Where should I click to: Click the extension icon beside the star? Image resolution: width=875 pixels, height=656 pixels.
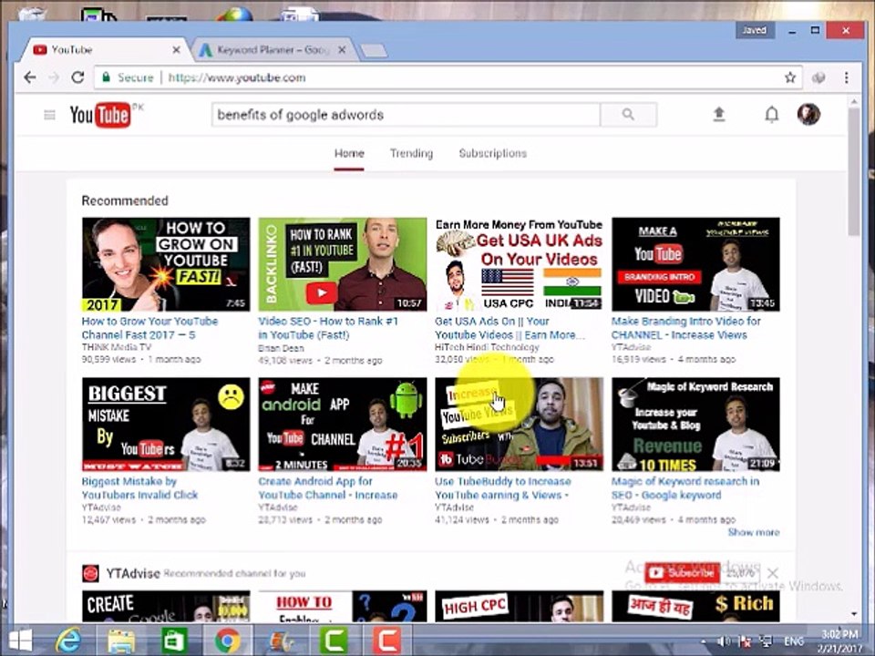pos(818,77)
